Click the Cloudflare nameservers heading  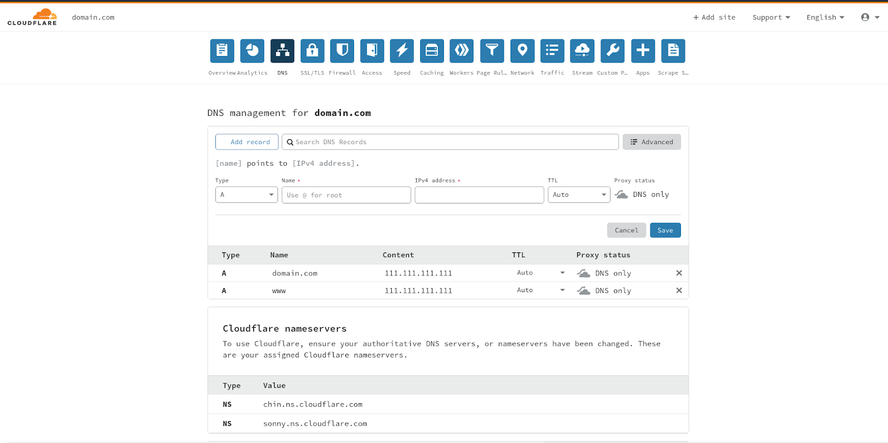pos(285,329)
